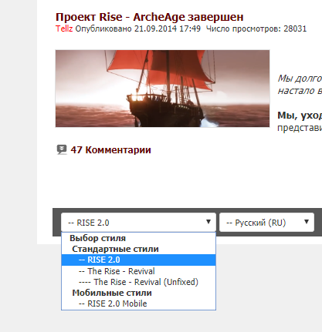Click the comments speech bubble icon
Viewport: 322px width, 332px height.
pos(62,149)
